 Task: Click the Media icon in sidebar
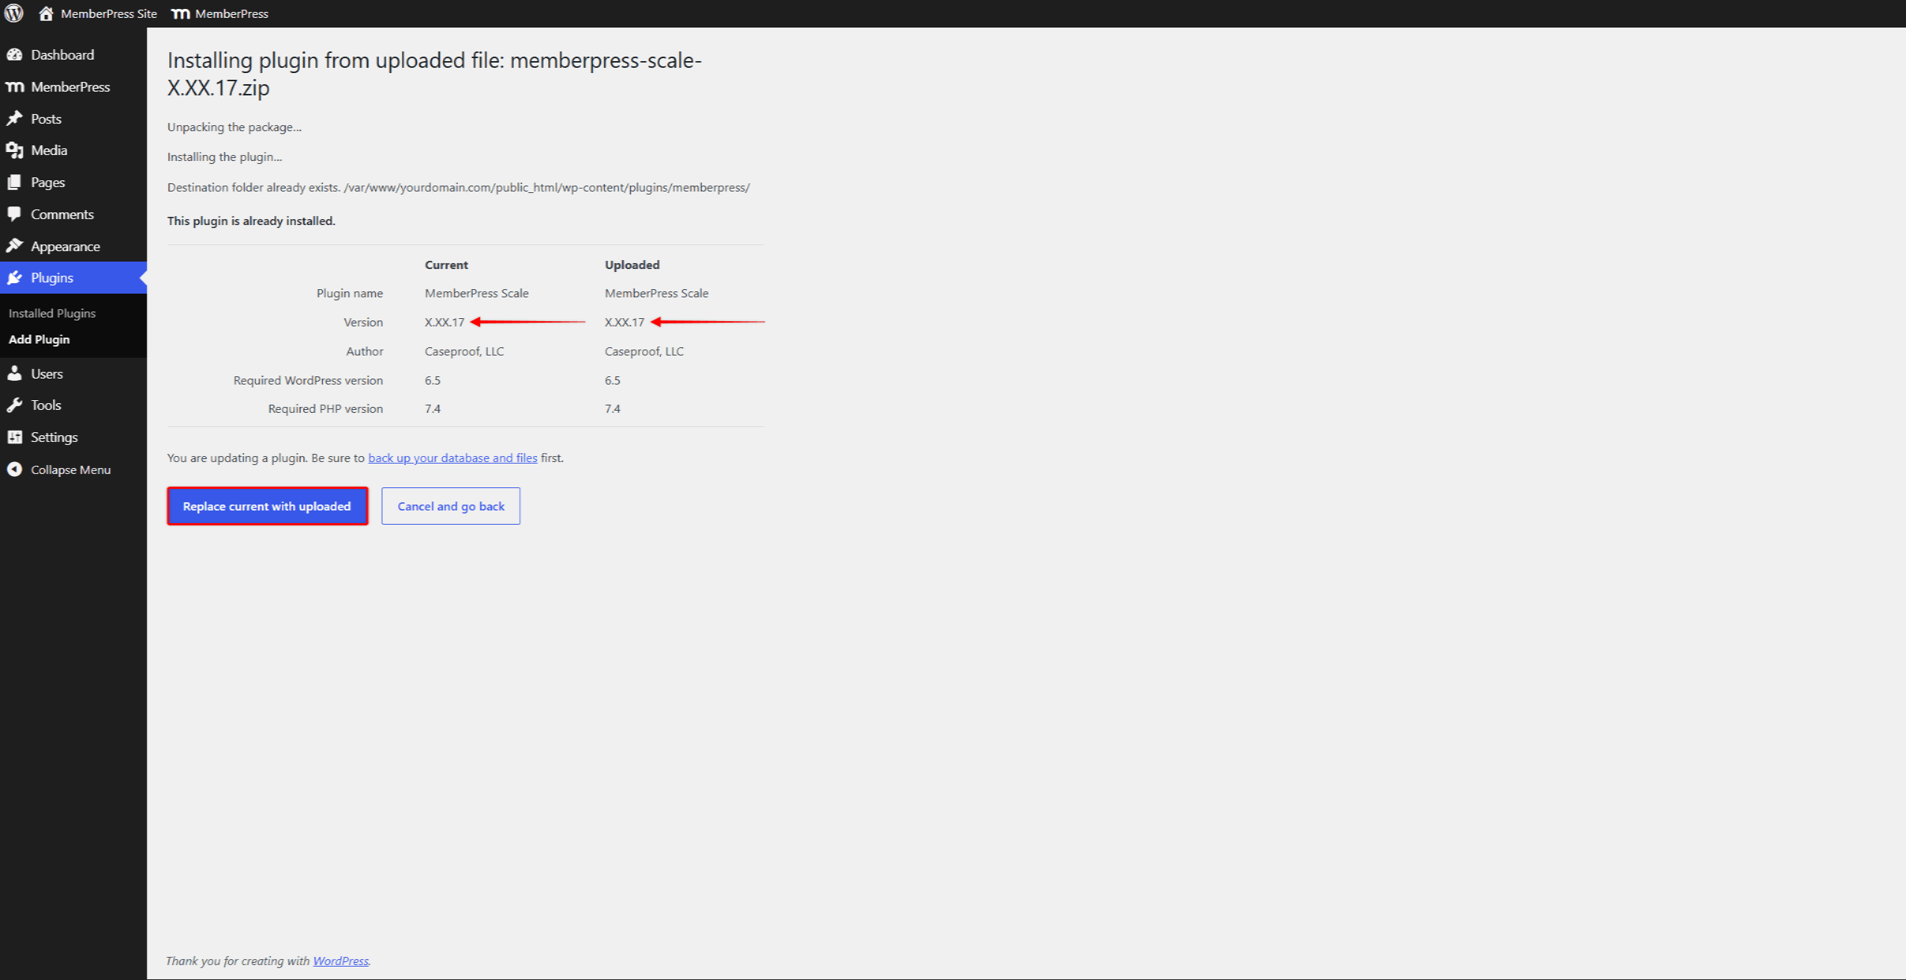[14, 151]
